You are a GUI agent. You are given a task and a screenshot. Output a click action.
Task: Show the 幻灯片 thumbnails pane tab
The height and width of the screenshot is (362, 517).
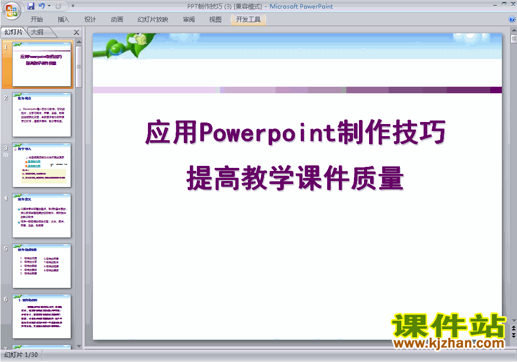pyautogui.click(x=13, y=32)
